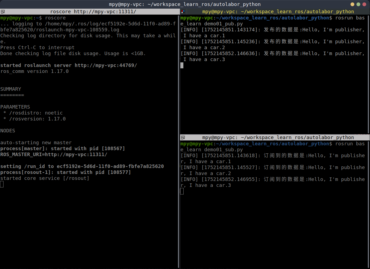Click the '[1752145851.145236]' timestamp log line
The image size is (370, 269).
pyautogui.click(x=273, y=42)
